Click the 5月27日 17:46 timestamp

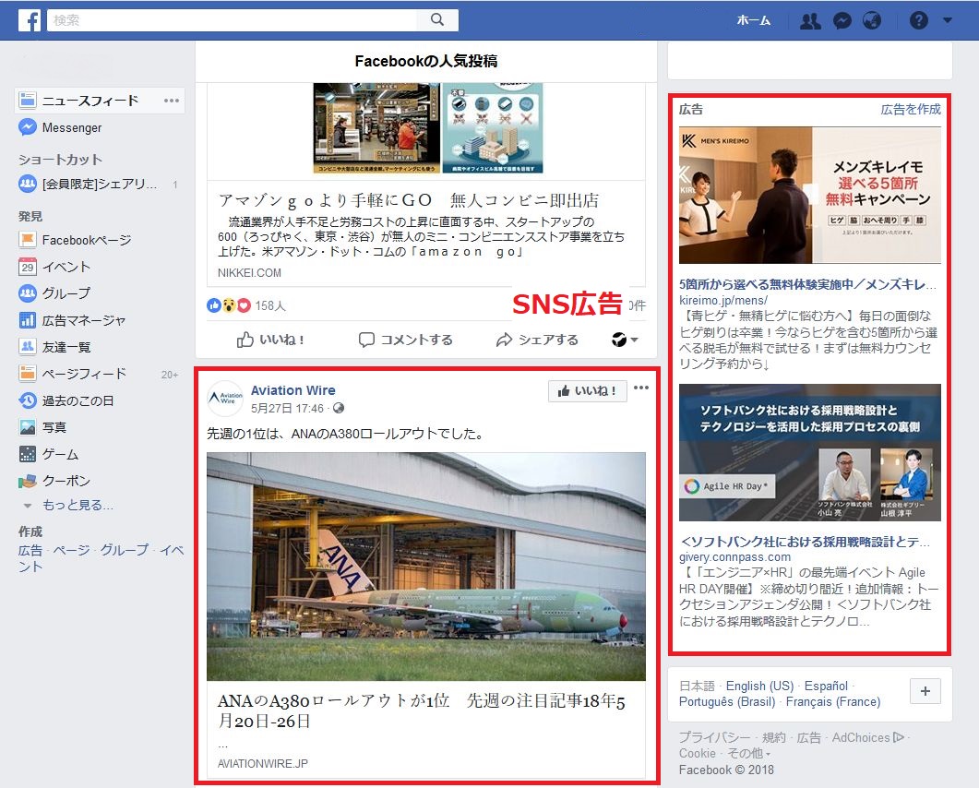click(287, 409)
